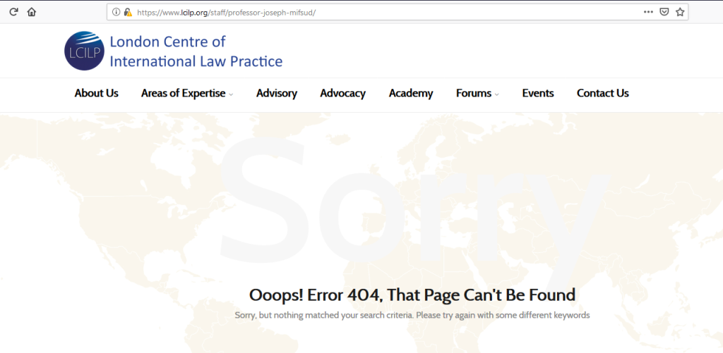The width and height of the screenshot is (723, 353).
Task: Open the Forums menu item
Action: [473, 93]
